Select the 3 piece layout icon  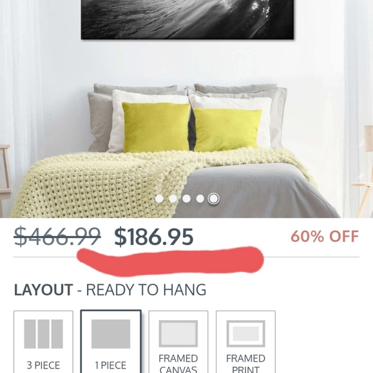pyautogui.click(x=43, y=334)
